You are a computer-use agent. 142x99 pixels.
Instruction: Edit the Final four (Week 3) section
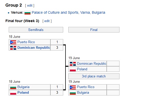(x=47, y=21)
